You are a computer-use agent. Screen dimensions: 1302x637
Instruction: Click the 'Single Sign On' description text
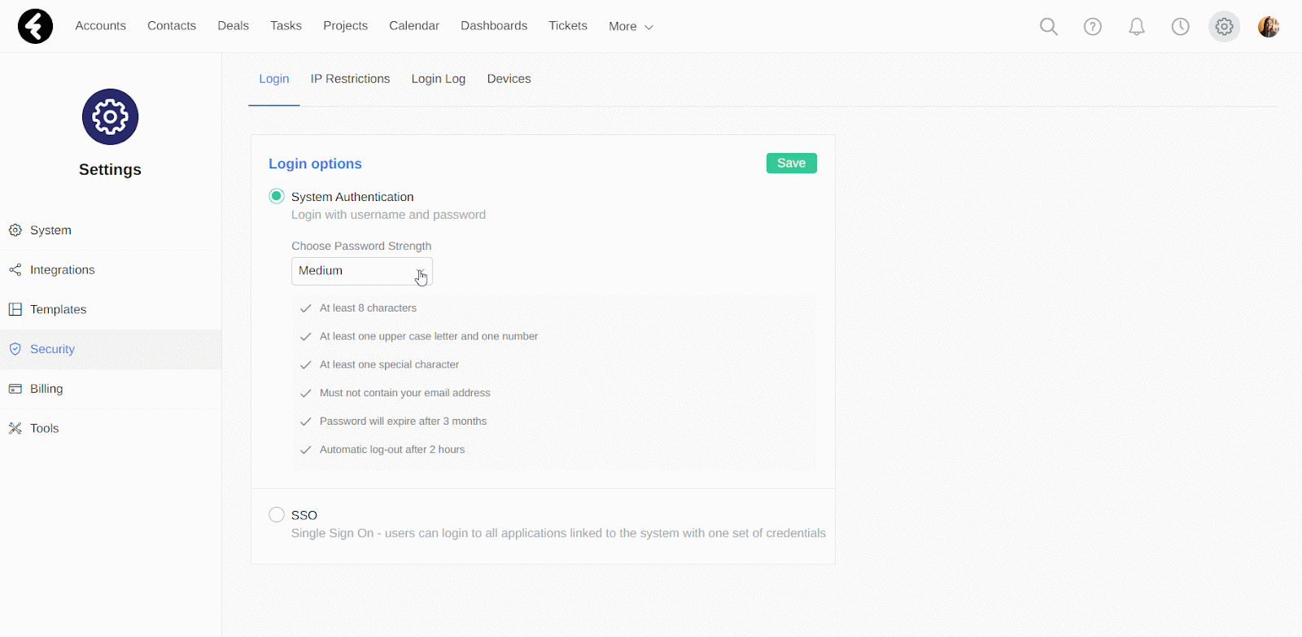click(558, 533)
